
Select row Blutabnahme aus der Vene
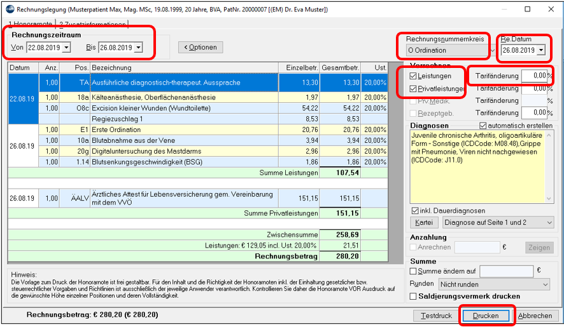[x=213, y=140]
